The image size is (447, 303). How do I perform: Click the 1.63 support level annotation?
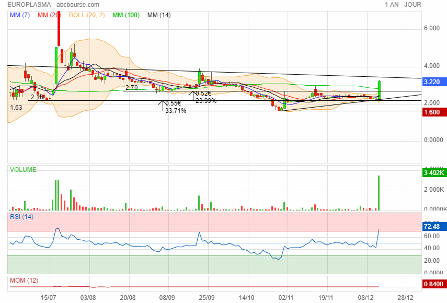click(16, 108)
